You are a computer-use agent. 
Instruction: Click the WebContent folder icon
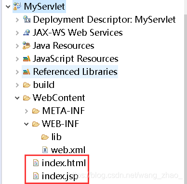point(27,98)
